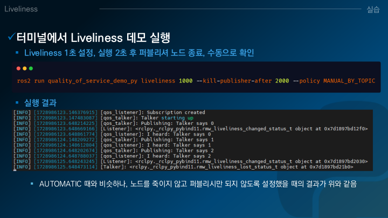Click the terminal cursor below the last log line
The width and height of the screenshot is (388, 218).
[x=15, y=170]
